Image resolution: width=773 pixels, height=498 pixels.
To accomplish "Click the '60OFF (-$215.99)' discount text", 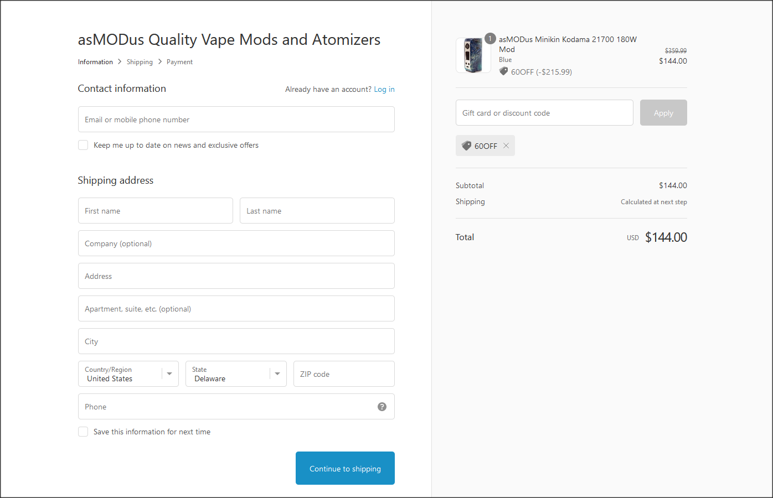I will coord(542,72).
